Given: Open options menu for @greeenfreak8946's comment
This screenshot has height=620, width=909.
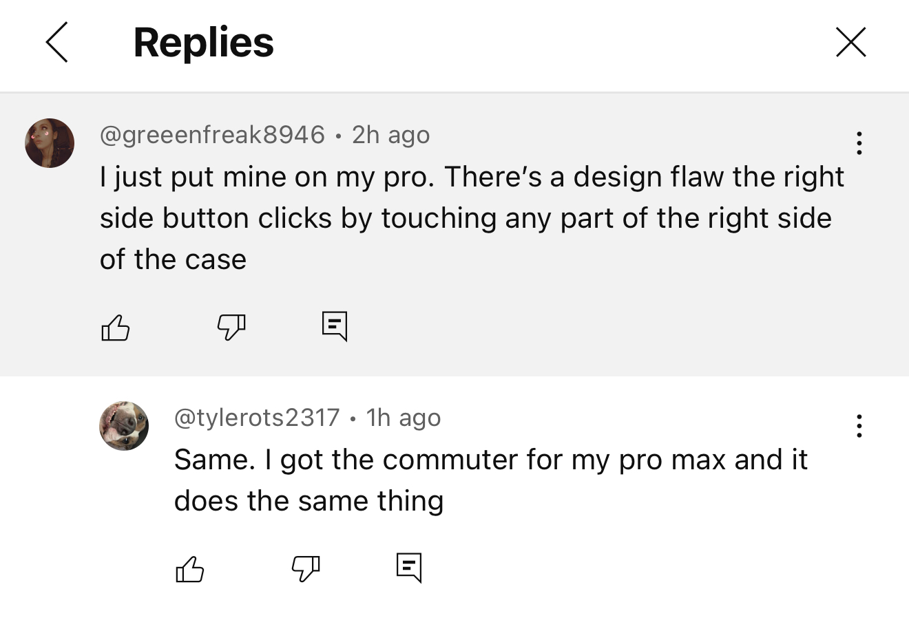Looking at the screenshot, I should pyautogui.click(x=859, y=142).
